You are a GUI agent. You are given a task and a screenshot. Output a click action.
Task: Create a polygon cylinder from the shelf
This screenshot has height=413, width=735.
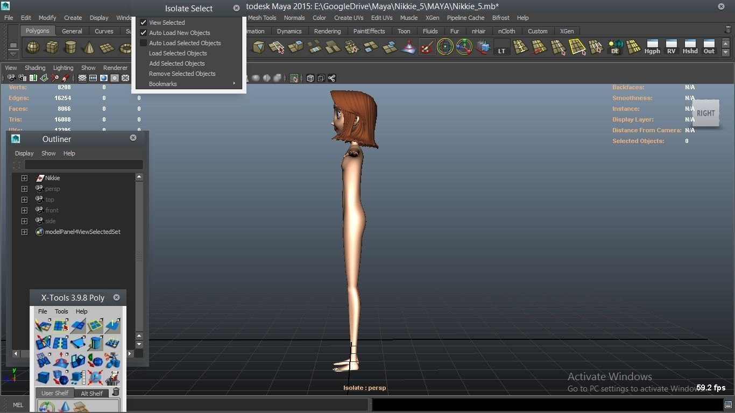point(70,48)
